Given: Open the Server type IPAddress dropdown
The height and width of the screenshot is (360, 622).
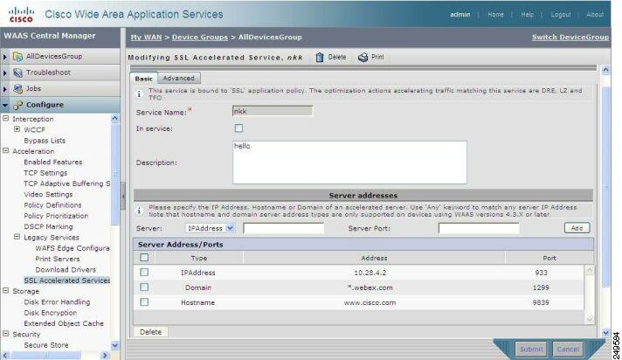Looking at the screenshot, I should [x=210, y=228].
